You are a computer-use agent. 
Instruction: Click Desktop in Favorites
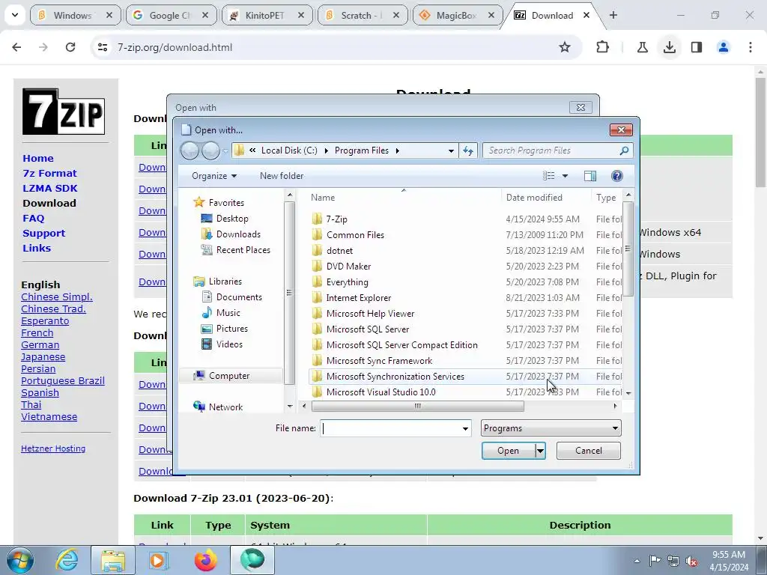click(x=232, y=219)
